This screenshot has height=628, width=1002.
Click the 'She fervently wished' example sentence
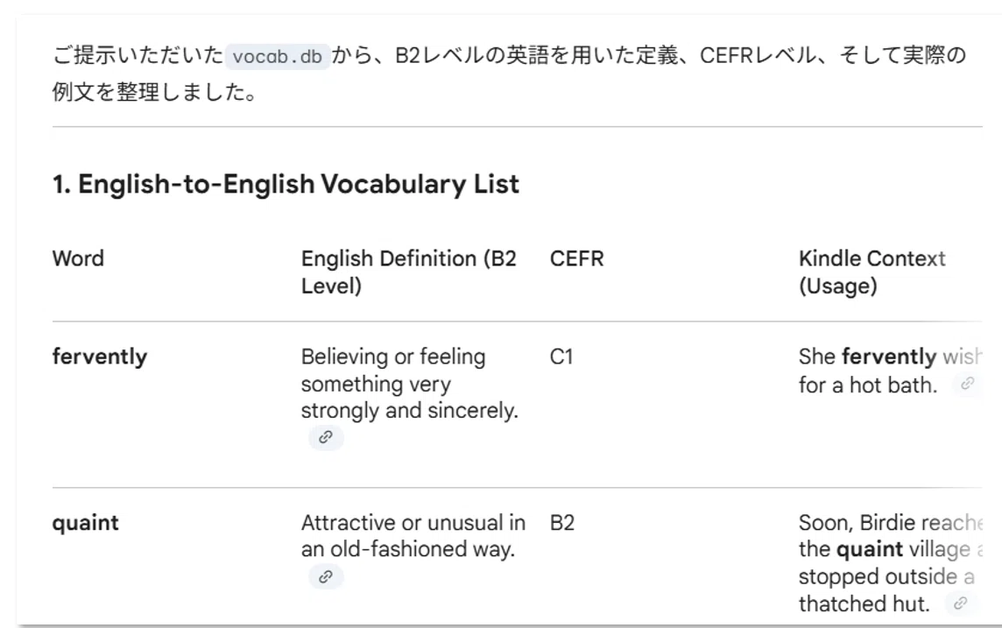pos(890,370)
